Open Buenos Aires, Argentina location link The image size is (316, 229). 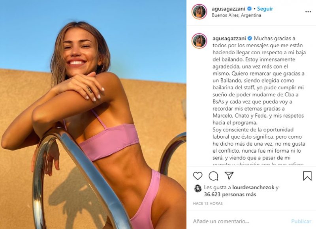pyautogui.click(x=236, y=15)
